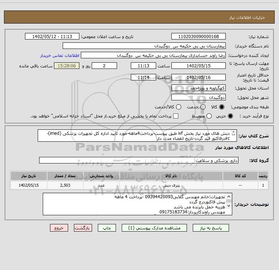279x270 pixels.
Task: Click the ایجاد کننده درخواست field
Action: tap(153, 55)
